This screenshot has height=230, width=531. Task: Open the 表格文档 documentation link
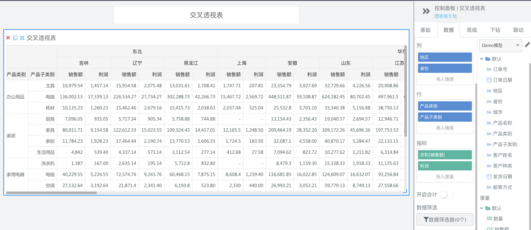(448, 16)
